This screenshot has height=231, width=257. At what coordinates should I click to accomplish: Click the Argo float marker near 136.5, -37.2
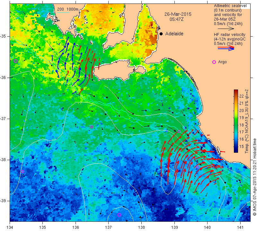point(92,127)
